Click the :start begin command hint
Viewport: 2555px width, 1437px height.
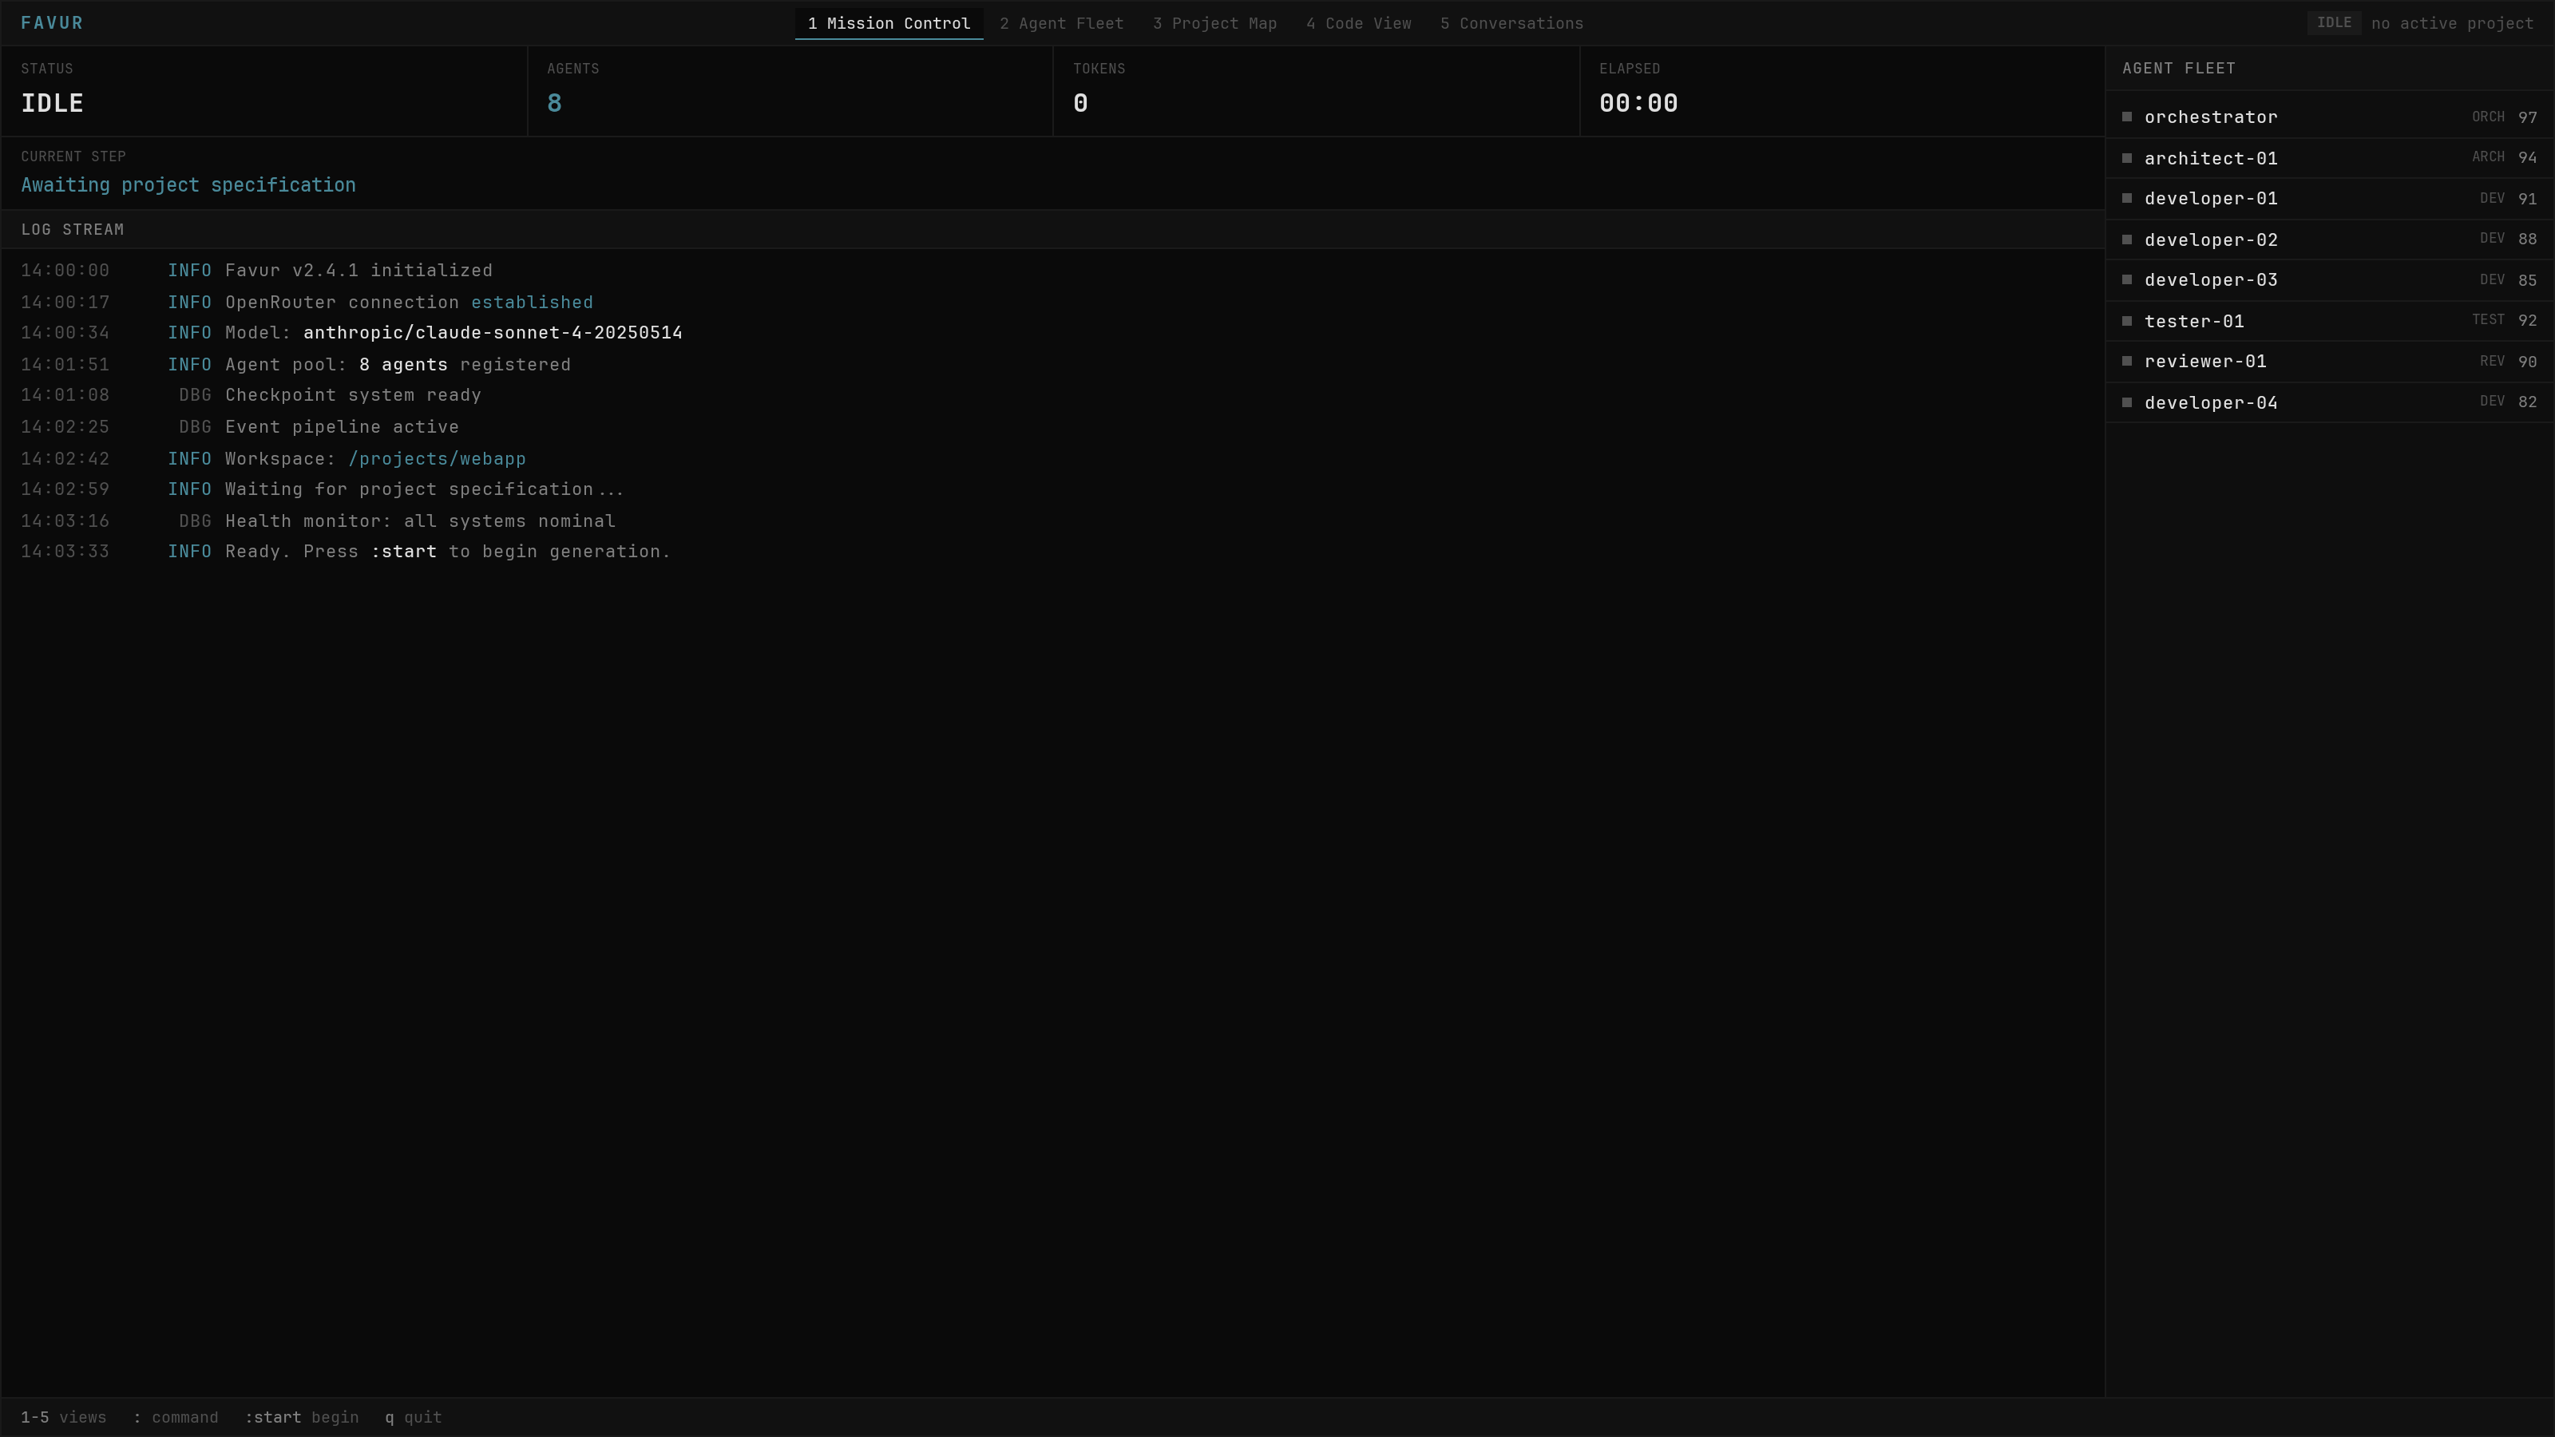300,1417
